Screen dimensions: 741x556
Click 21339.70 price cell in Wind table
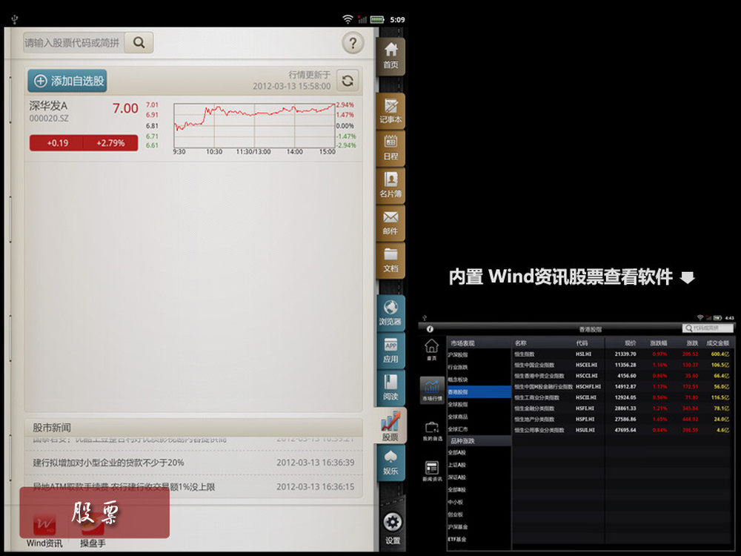pyautogui.click(x=625, y=354)
